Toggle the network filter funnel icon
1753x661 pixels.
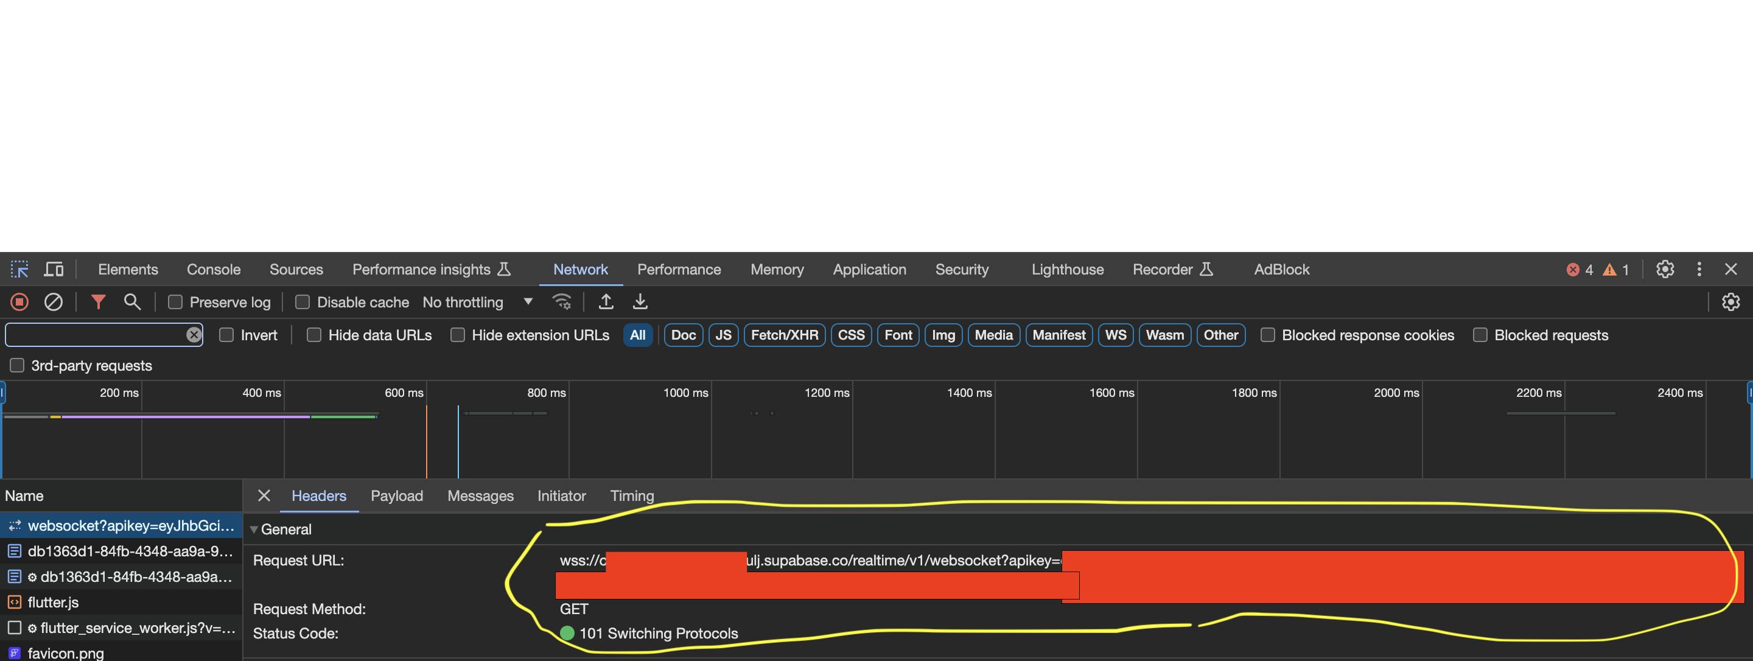pos(98,301)
